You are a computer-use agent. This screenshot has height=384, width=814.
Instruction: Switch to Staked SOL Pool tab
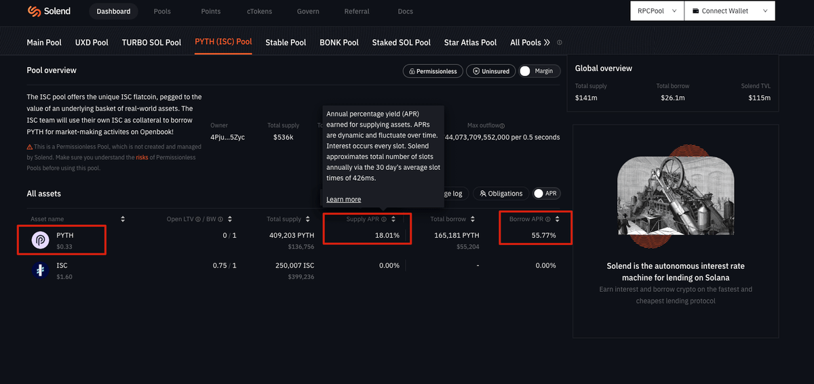(x=401, y=42)
